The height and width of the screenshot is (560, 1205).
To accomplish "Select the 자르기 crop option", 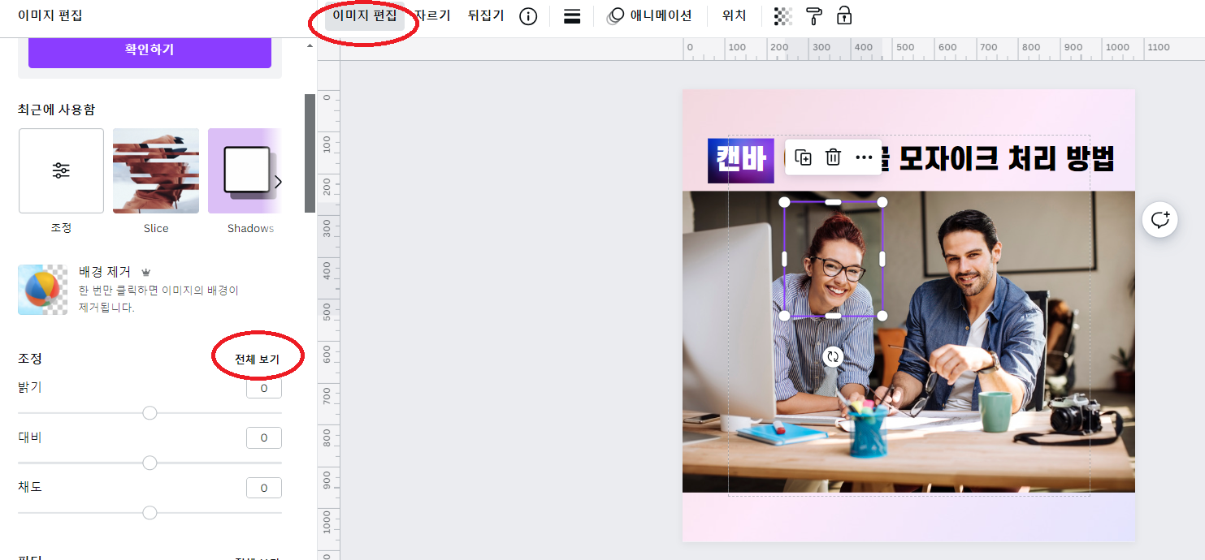I will click(431, 15).
